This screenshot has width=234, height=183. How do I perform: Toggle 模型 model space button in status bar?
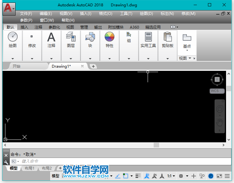(56, 176)
